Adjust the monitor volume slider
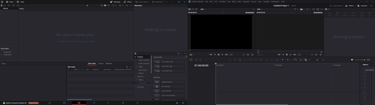 pyautogui.click(x=360, y=60)
